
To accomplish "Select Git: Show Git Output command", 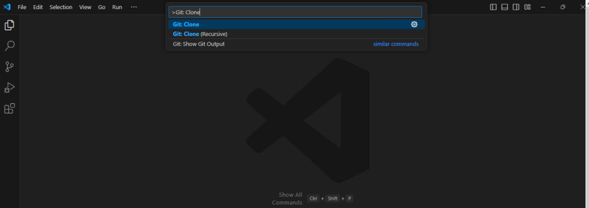I will (x=296, y=44).
